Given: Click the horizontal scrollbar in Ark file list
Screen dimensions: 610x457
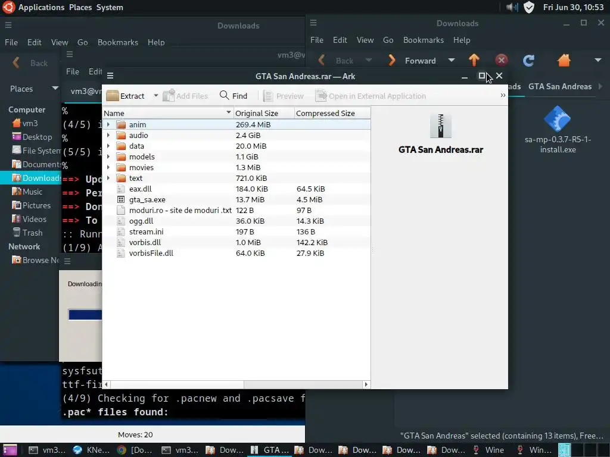Looking at the screenshot, I should [x=235, y=384].
